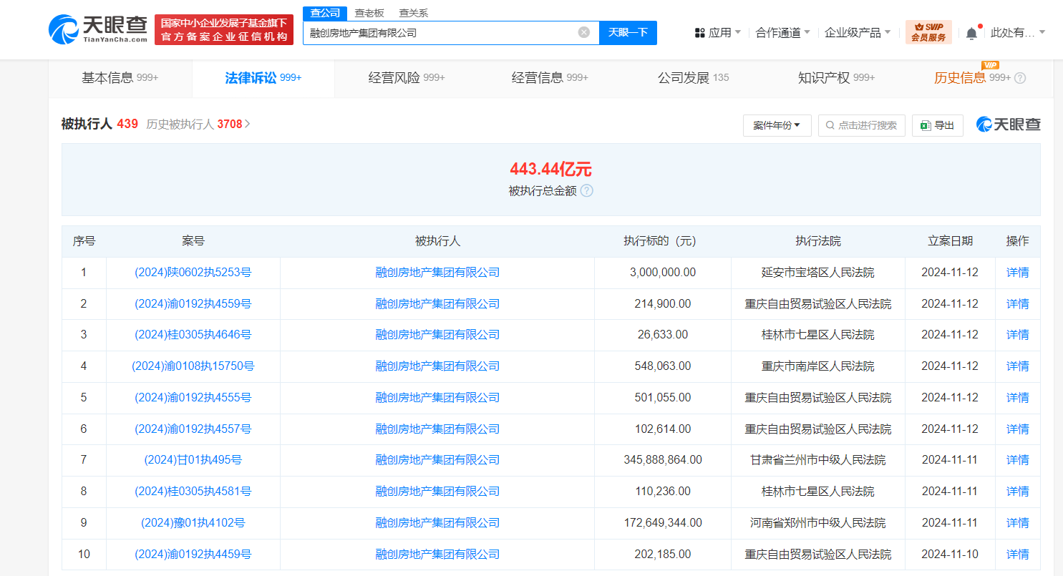The width and height of the screenshot is (1063, 576).
Task: Switch to the 经营信息 tab
Action: click(550, 78)
